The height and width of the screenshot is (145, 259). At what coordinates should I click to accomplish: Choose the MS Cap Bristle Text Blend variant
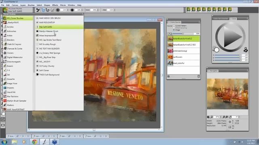pyautogui.click(x=59, y=40)
